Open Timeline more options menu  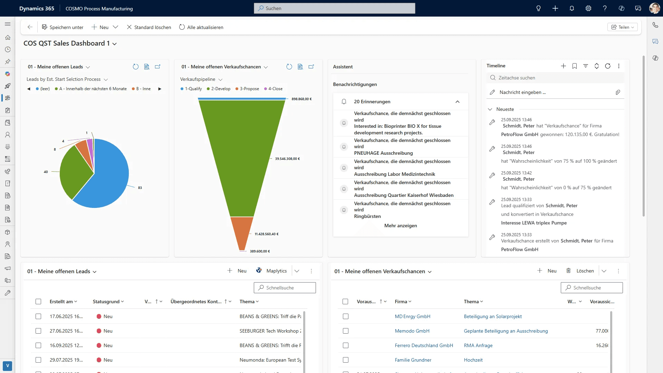619,66
